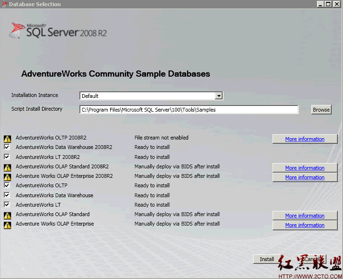Click the Cancel button
The image size is (343, 279).
tap(312, 259)
